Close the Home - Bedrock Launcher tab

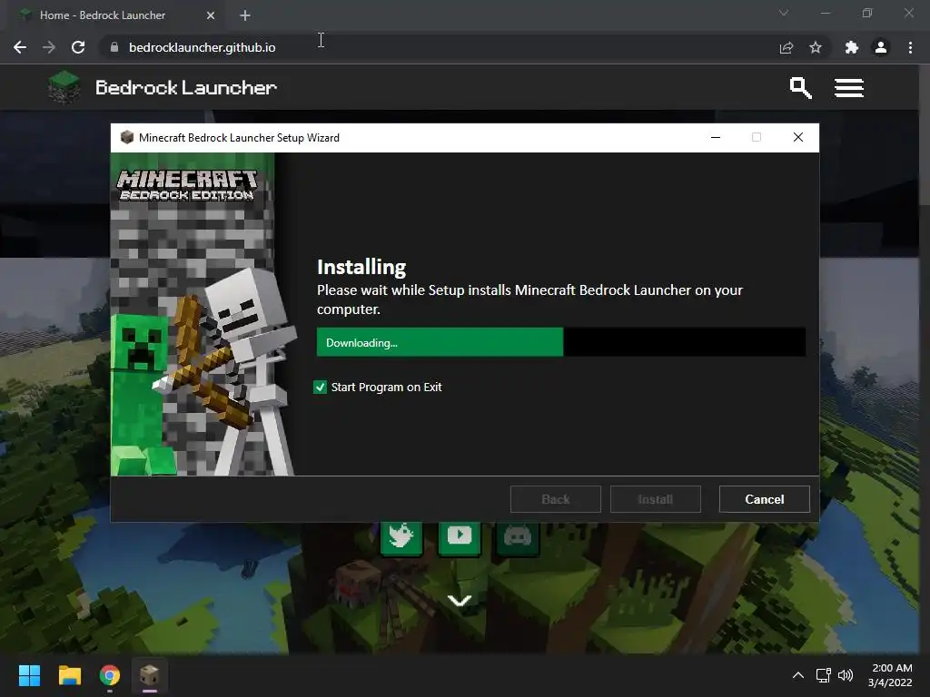point(211,15)
